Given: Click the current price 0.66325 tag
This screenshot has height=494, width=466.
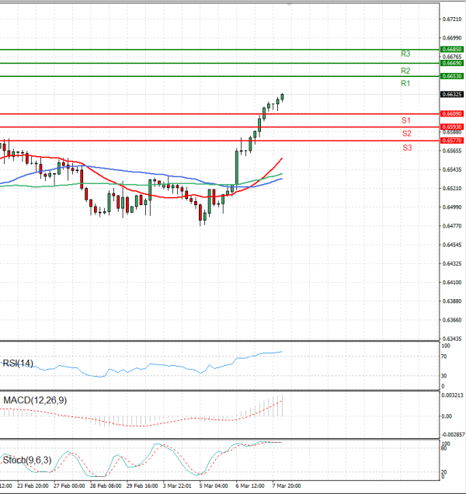Looking at the screenshot, I should pos(452,95).
